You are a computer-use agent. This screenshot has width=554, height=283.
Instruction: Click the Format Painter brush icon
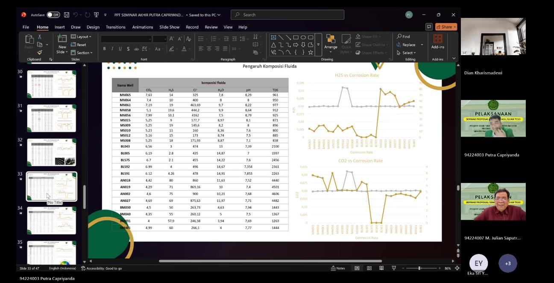(x=40, y=52)
